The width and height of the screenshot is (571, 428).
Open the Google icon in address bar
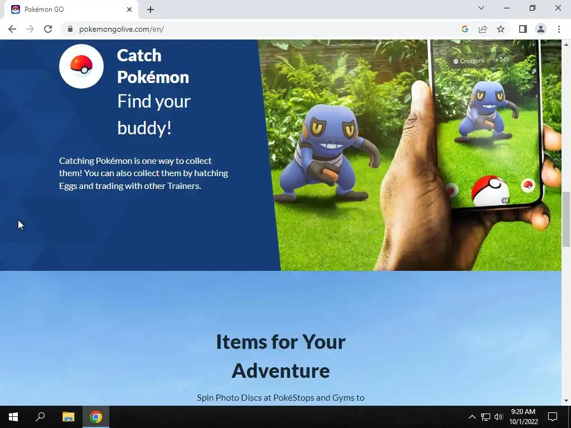pyautogui.click(x=464, y=29)
